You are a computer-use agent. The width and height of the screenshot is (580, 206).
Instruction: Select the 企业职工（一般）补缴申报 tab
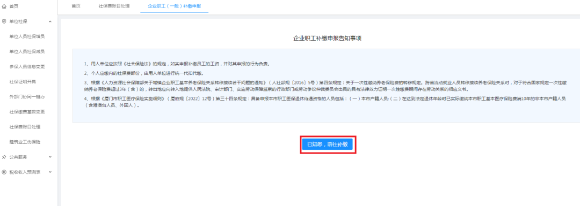point(175,6)
